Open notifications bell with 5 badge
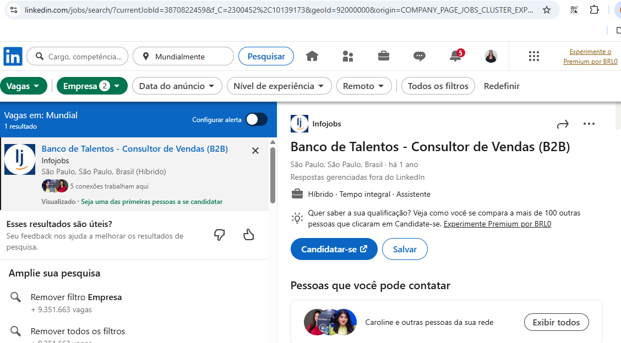 click(455, 56)
